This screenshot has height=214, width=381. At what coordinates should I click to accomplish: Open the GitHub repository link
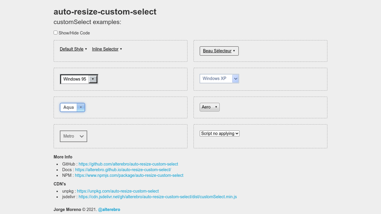[x=128, y=164]
